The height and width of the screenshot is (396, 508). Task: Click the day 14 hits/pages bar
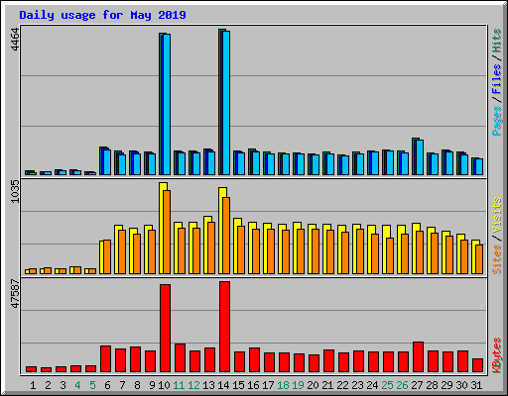pyautogui.click(x=224, y=102)
